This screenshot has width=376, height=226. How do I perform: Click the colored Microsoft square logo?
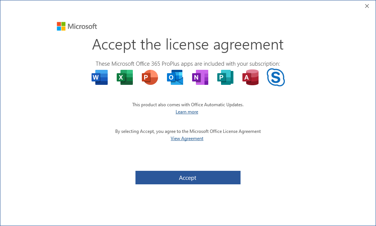click(x=61, y=26)
